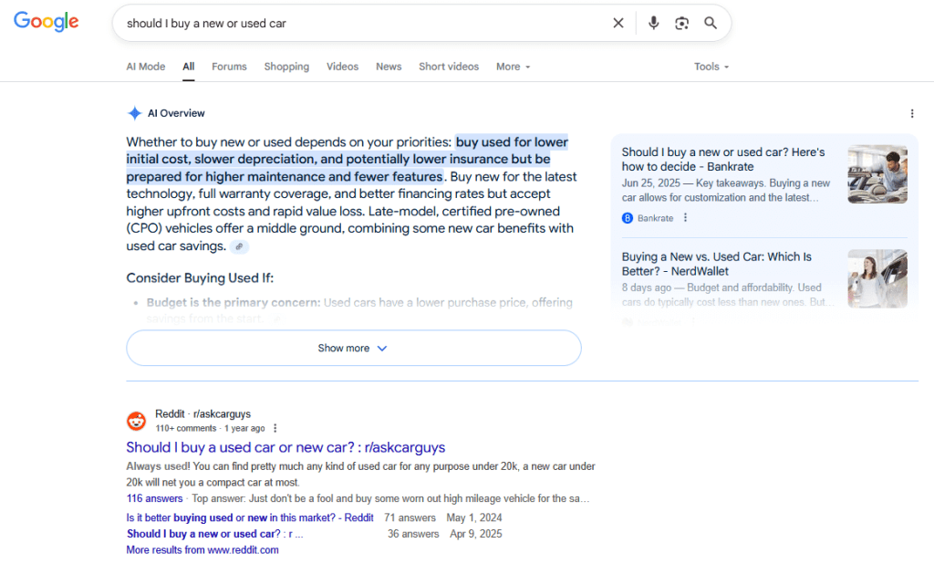Click 'More results from www.reddit.com'

tap(202, 549)
